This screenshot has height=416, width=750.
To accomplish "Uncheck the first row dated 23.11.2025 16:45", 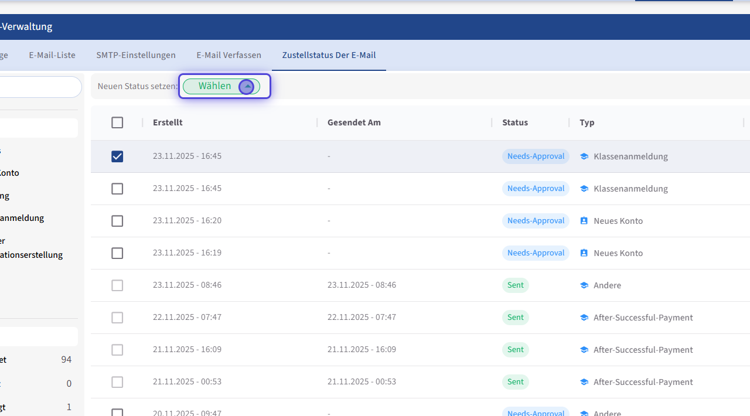I will click(x=117, y=156).
